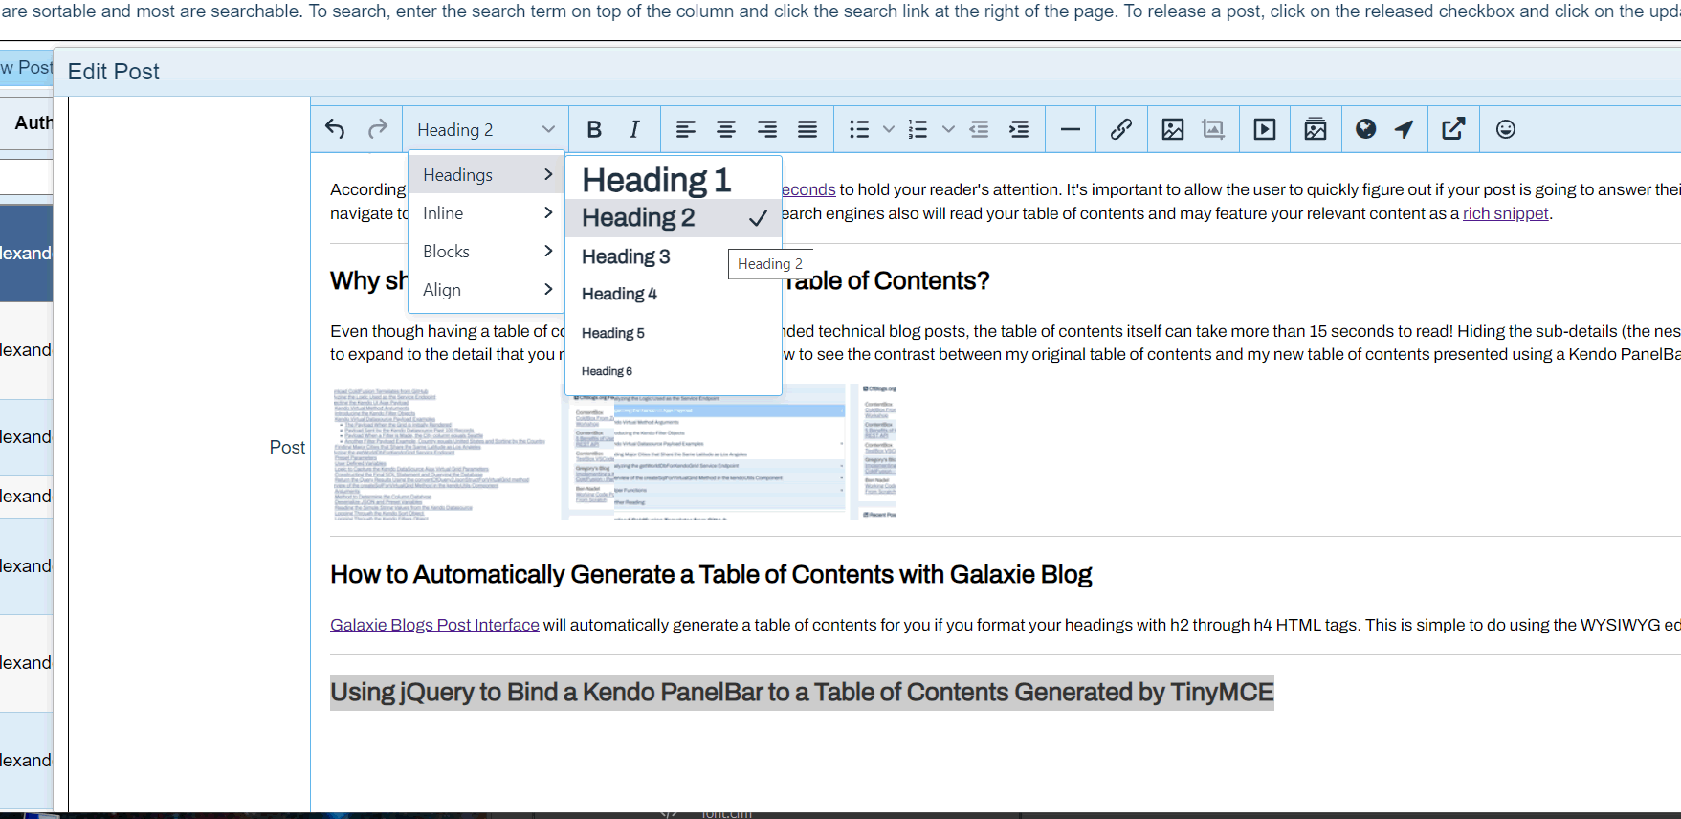Open the emoticons picker
This screenshot has width=1681, height=819.
[x=1506, y=129]
